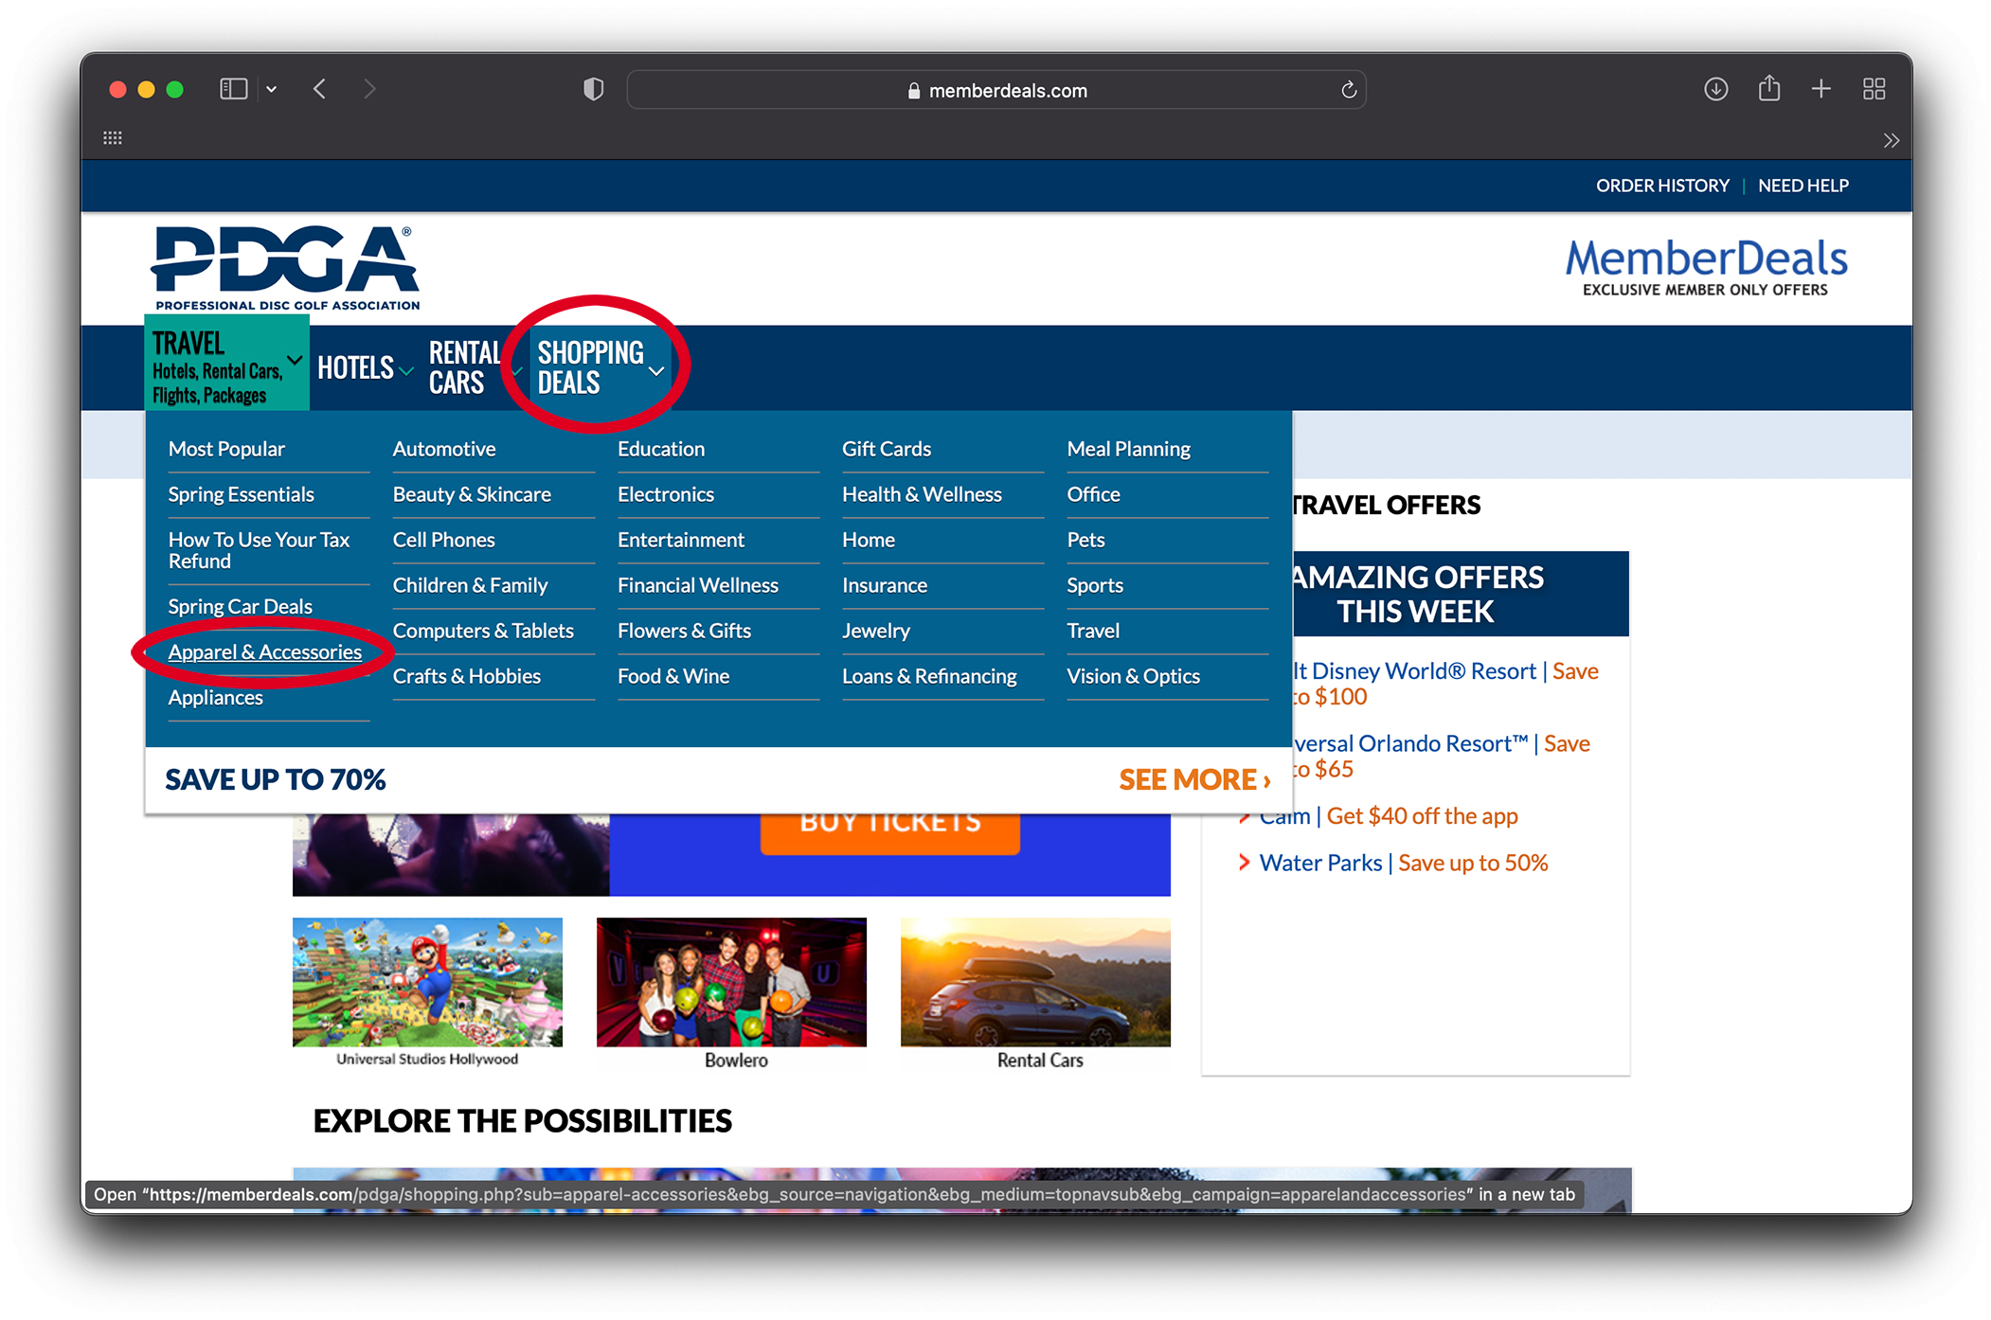Open Insurance category
The image size is (1991, 1320).
pos(885,585)
